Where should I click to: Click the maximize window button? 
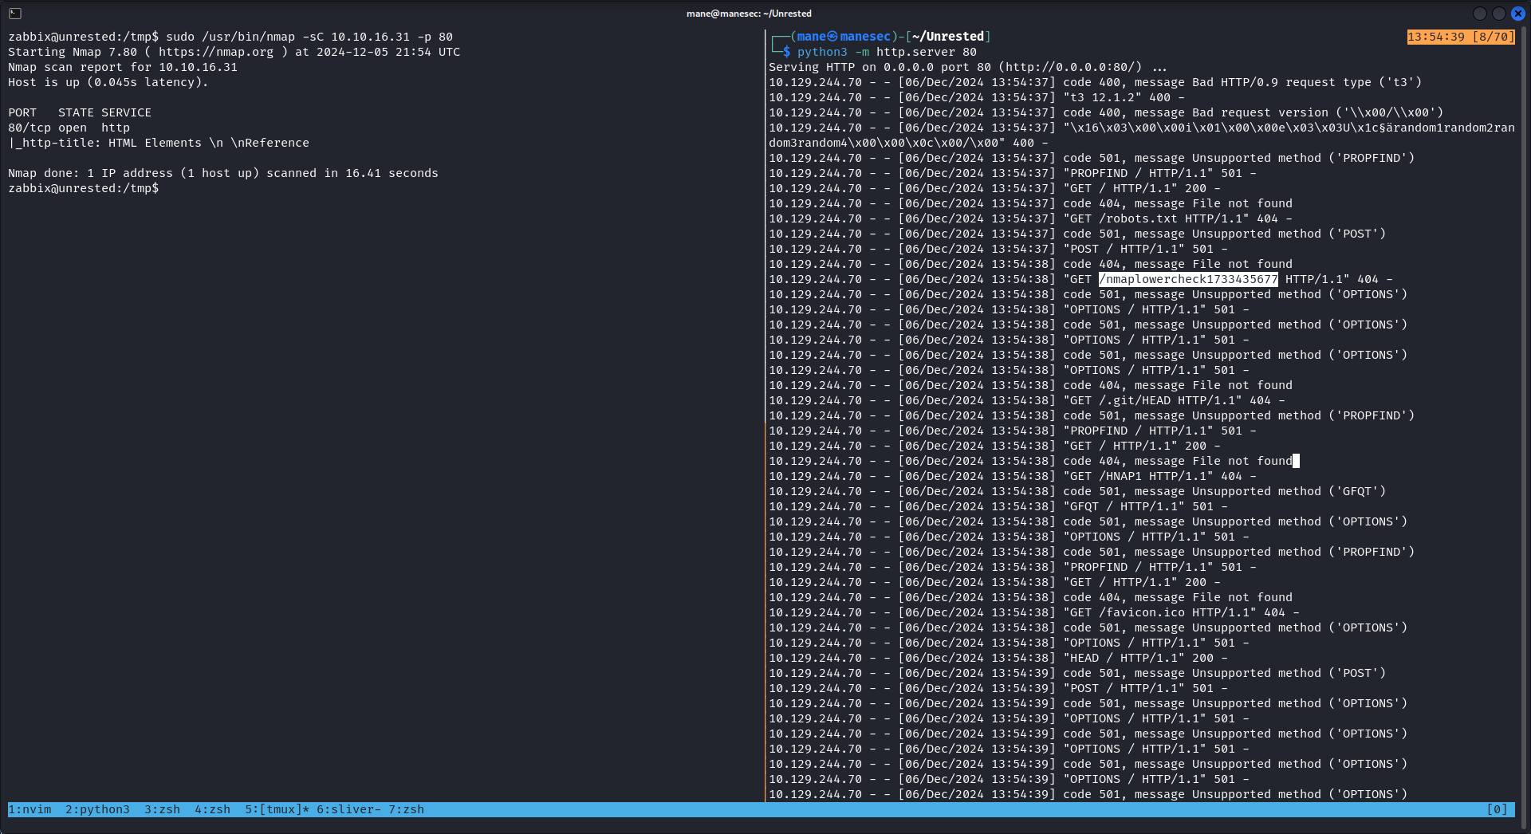pyautogui.click(x=1499, y=14)
